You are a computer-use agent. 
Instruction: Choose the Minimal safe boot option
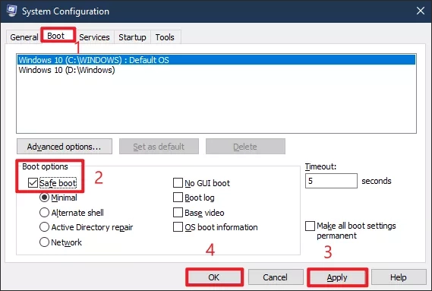coord(44,198)
